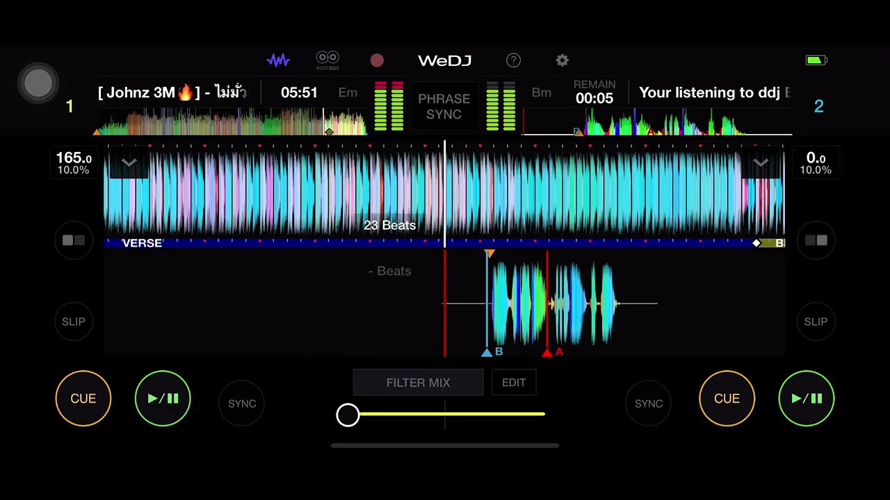This screenshot has width=890, height=500.
Task: Select the FILTER MIX mode button
Action: pyautogui.click(x=418, y=383)
